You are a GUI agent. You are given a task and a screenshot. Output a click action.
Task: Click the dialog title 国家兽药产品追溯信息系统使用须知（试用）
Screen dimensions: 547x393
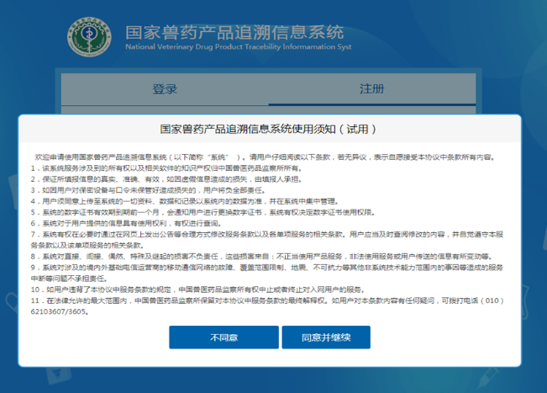pyautogui.click(x=268, y=130)
